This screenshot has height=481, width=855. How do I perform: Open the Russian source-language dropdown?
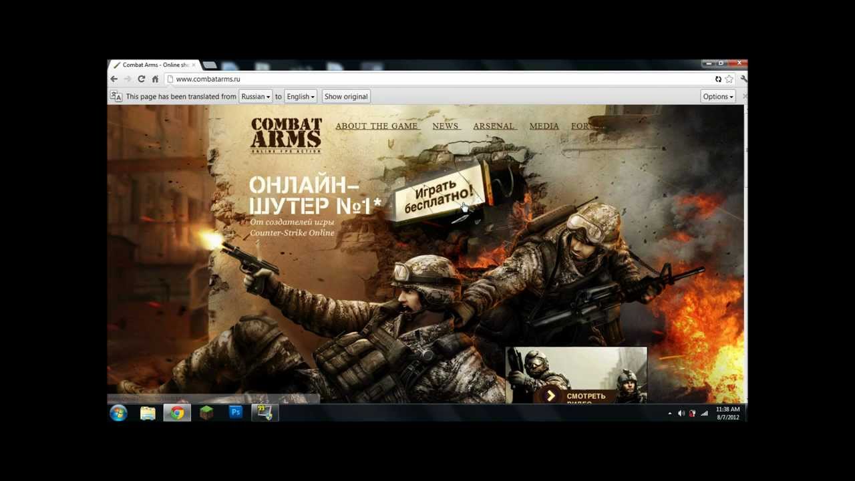pyautogui.click(x=255, y=96)
